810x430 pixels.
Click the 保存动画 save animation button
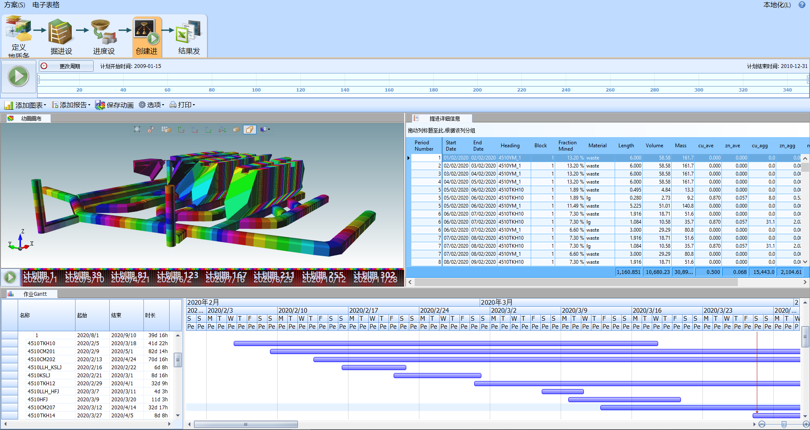[114, 105]
